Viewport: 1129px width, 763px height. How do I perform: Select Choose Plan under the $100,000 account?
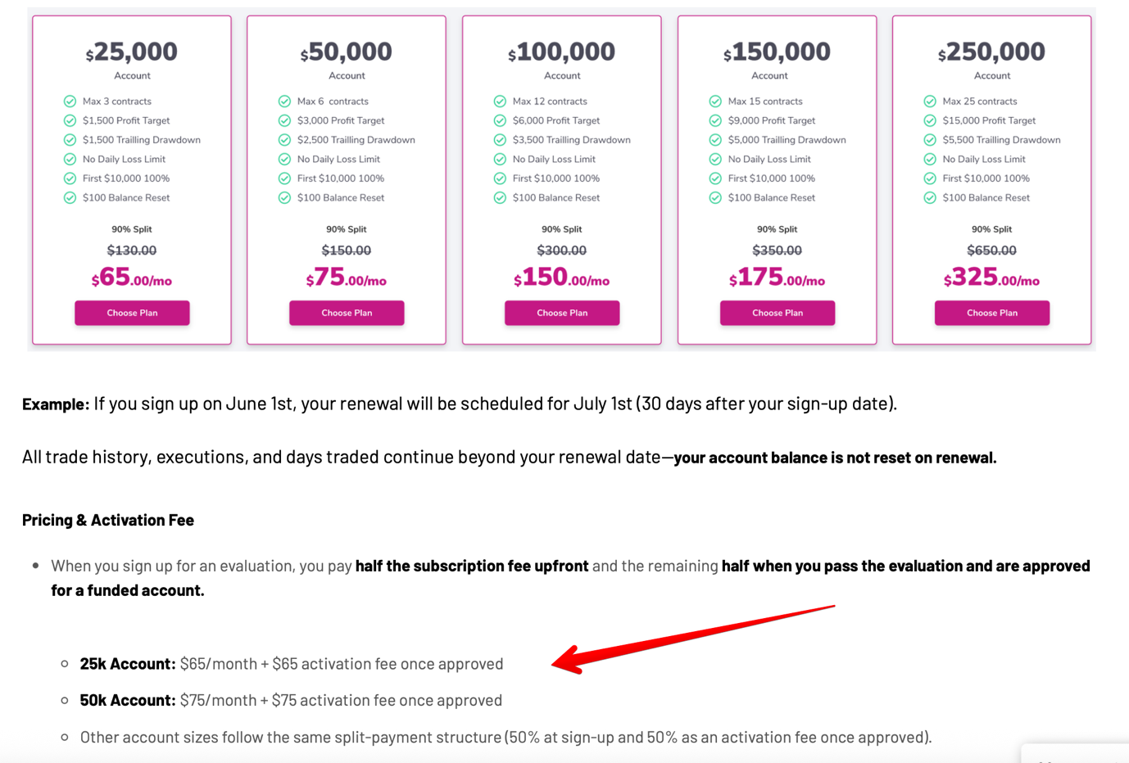click(x=562, y=313)
